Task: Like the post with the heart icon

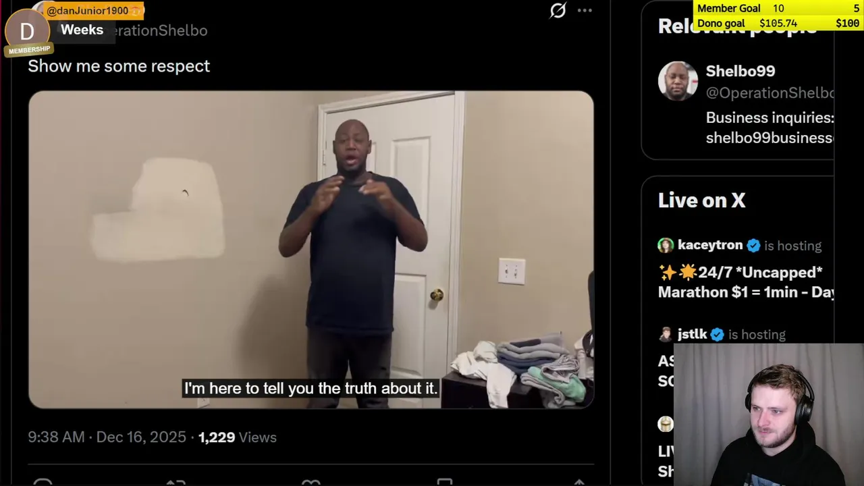Action: (x=310, y=482)
